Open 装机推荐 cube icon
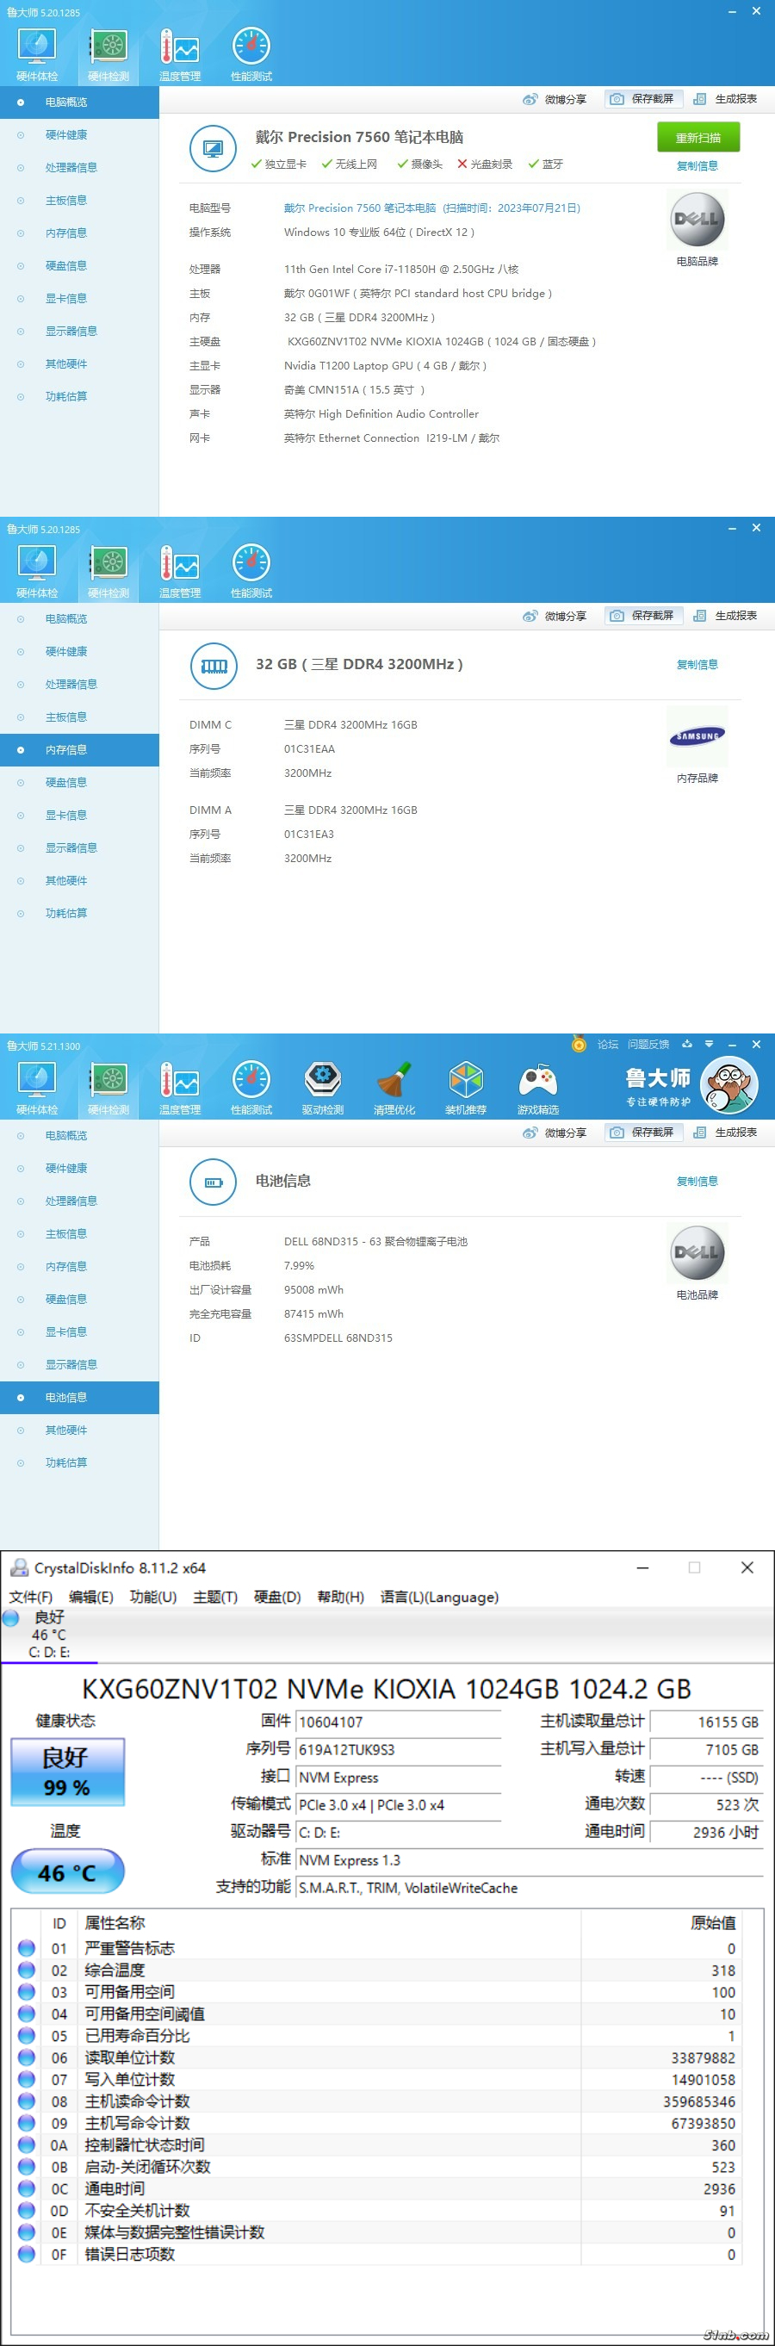 (x=465, y=1089)
